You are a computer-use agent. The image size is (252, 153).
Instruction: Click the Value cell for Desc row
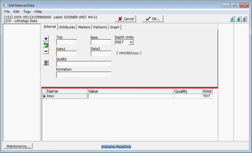pos(130,96)
